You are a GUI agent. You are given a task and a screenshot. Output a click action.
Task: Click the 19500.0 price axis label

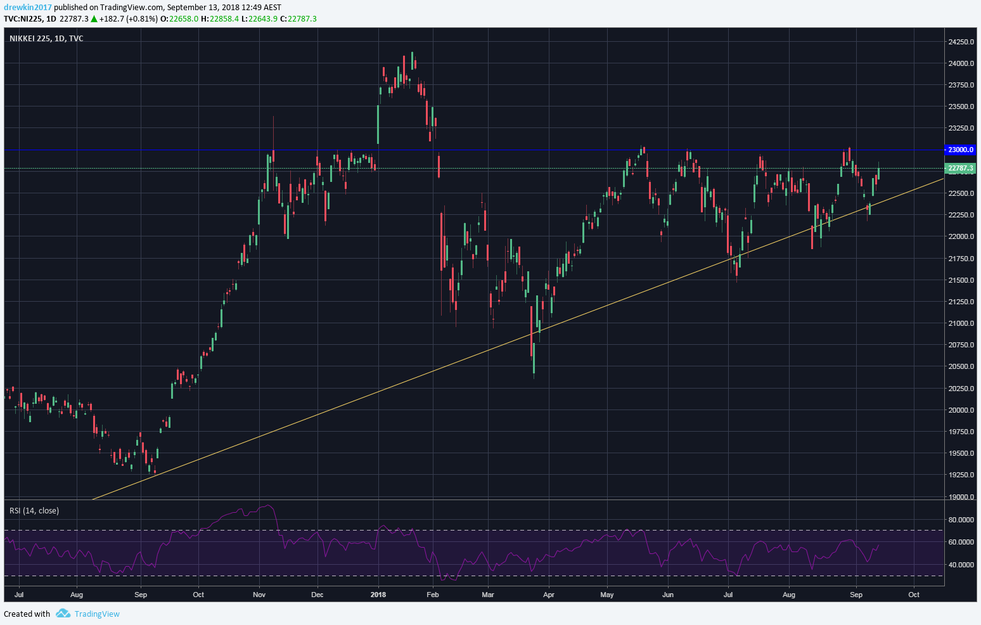click(961, 453)
